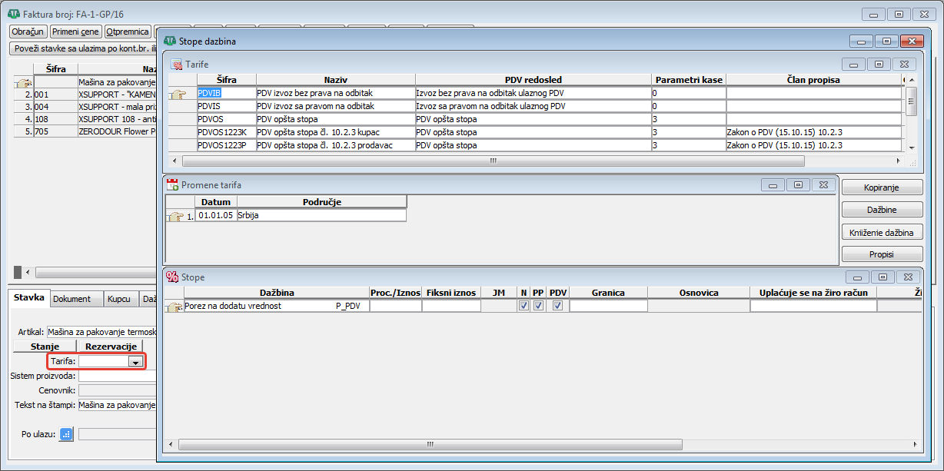Viewport: 944px width, 471px height.
Task: Click 'Uplaćuje se na žiro račun' header
Action: (x=813, y=293)
